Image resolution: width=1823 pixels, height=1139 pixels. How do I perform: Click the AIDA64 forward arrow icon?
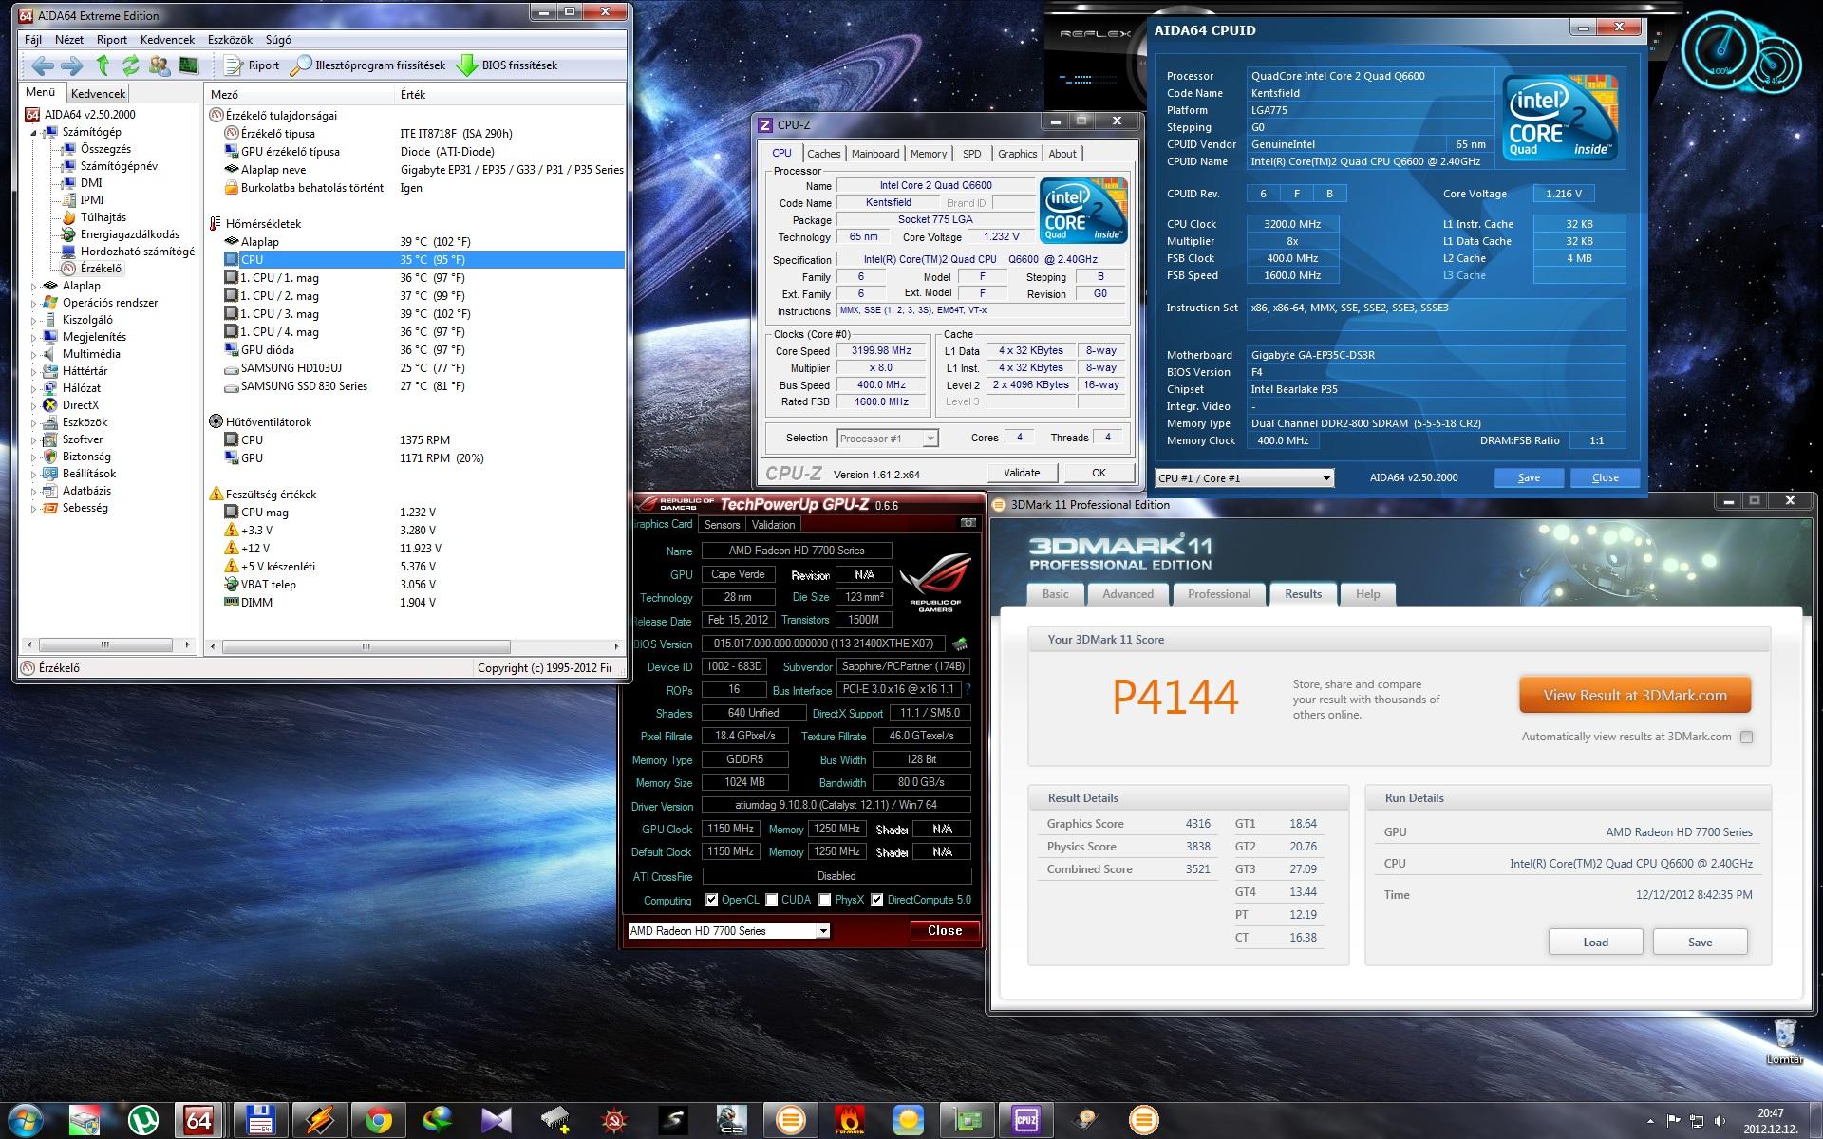point(72,65)
